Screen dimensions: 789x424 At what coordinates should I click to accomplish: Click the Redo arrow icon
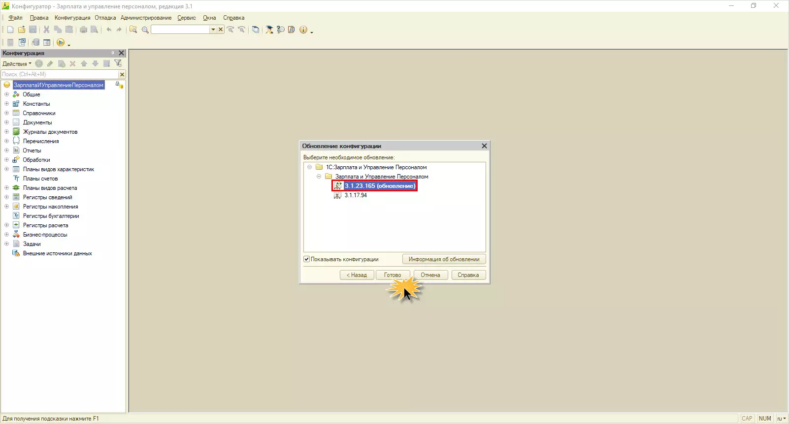click(x=119, y=30)
